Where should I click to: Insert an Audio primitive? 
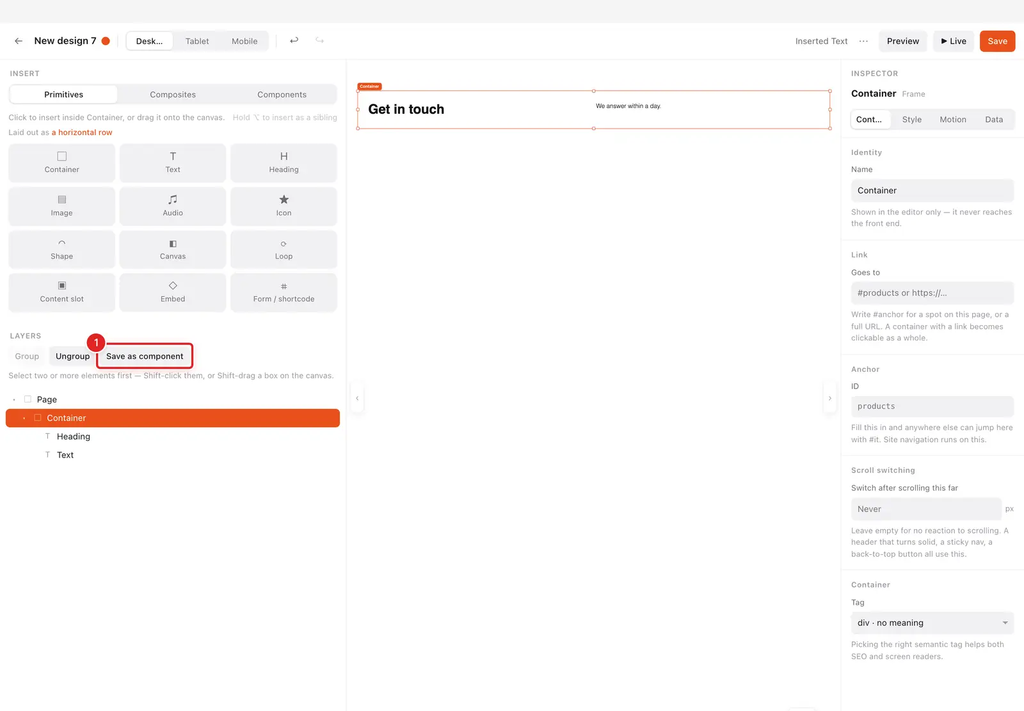pos(173,206)
